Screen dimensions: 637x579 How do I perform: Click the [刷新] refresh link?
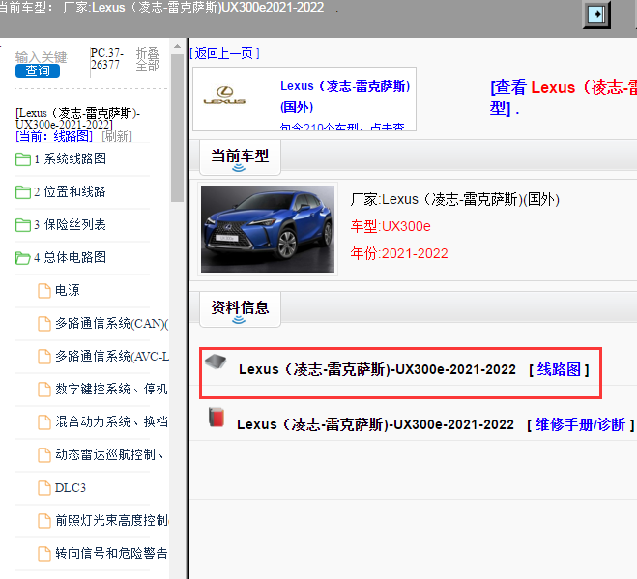[117, 136]
